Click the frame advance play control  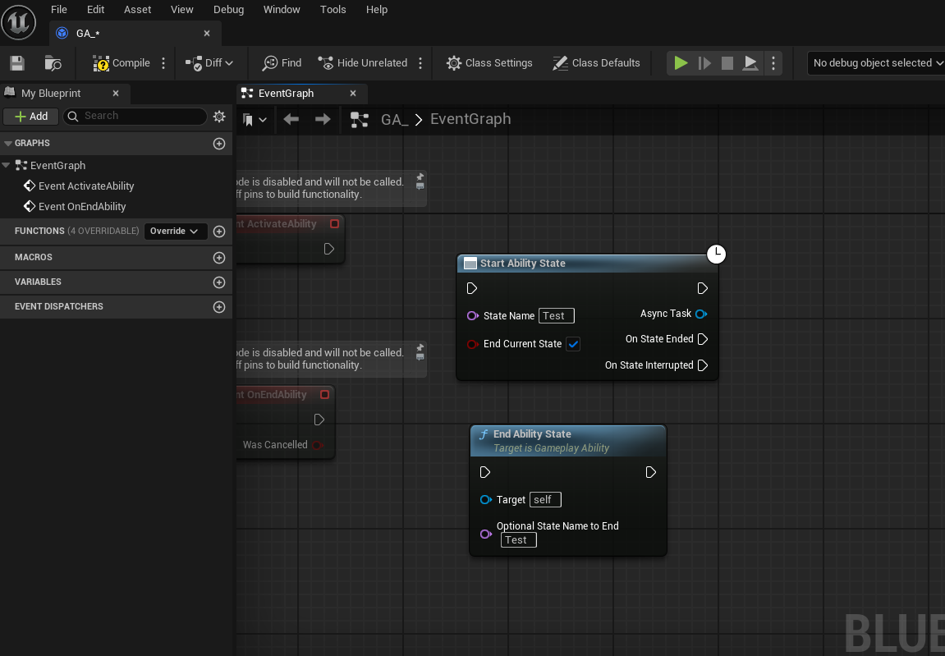tap(704, 62)
